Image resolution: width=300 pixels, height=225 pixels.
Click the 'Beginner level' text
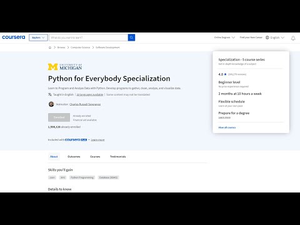229,82
